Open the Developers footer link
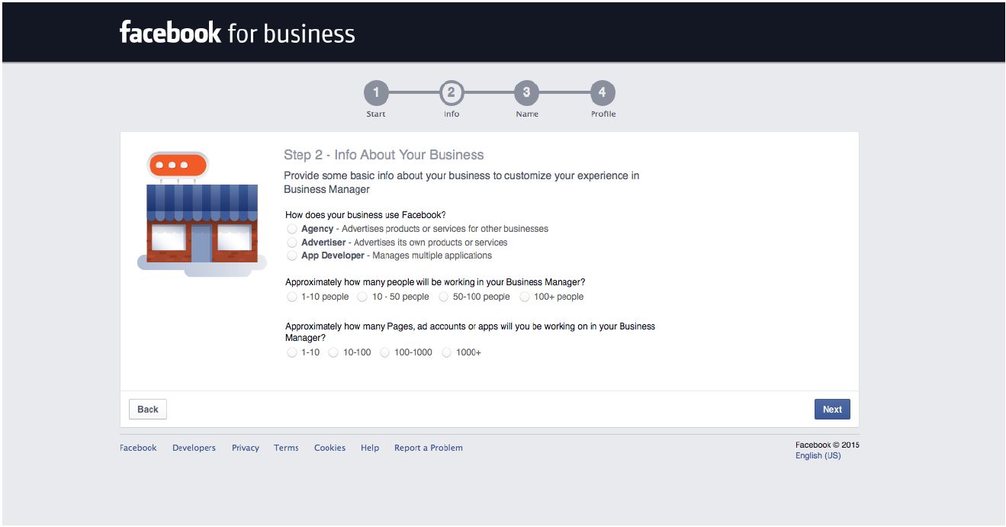Viewport: 1006px width, 527px height. coord(194,448)
